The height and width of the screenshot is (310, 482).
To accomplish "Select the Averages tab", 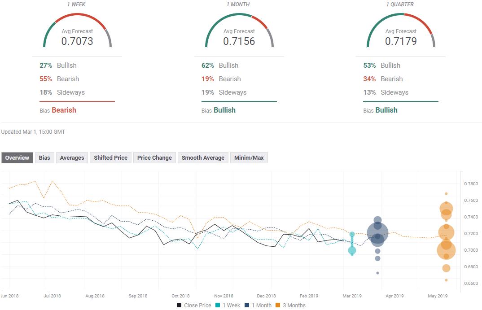I will tap(72, 157).
